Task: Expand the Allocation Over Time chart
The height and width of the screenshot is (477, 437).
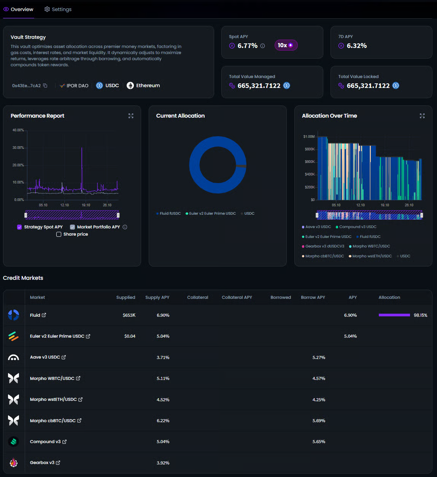Action: click(x=422, y=116)
